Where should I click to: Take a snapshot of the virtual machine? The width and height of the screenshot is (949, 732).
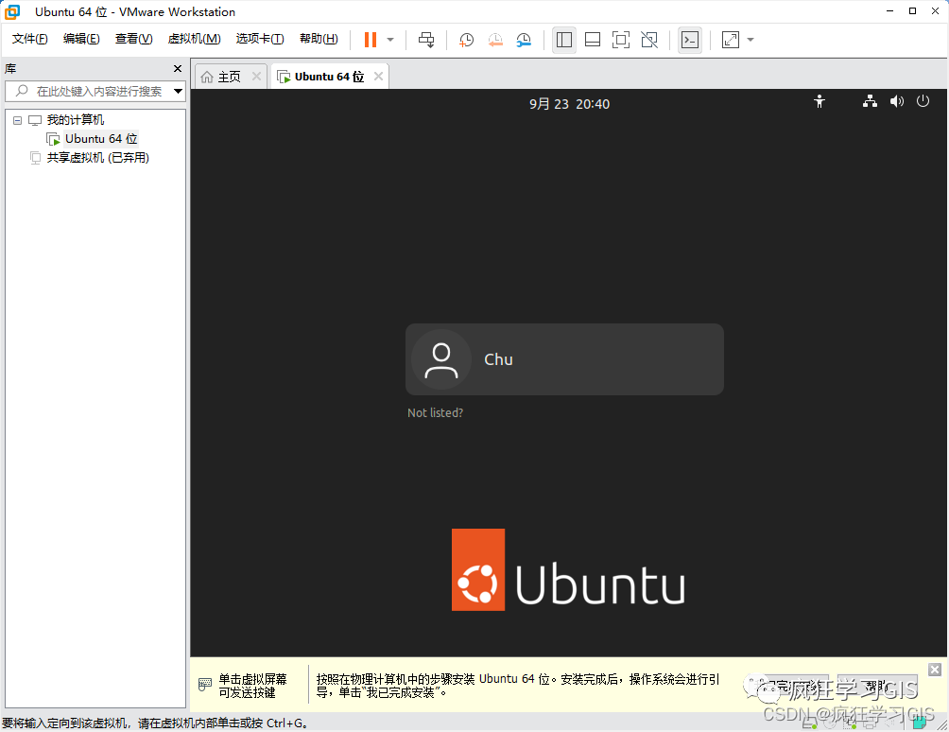(x=466, y=40)
